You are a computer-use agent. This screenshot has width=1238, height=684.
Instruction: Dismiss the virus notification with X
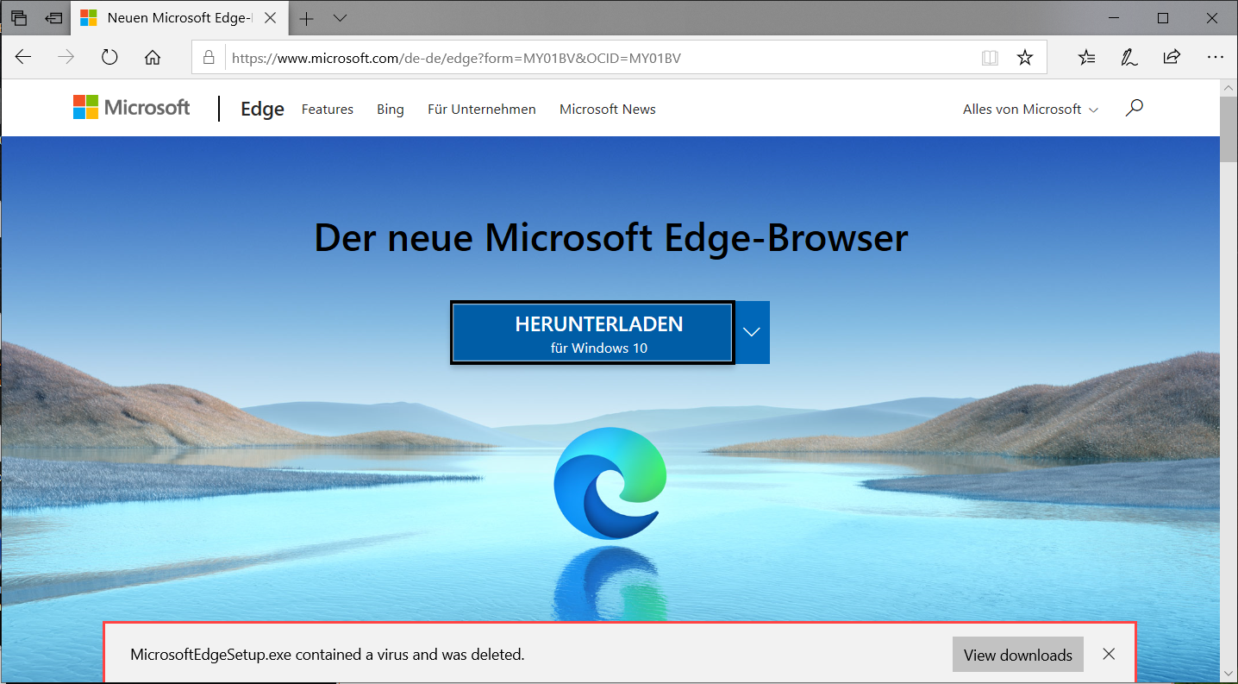click(1109, 654)
